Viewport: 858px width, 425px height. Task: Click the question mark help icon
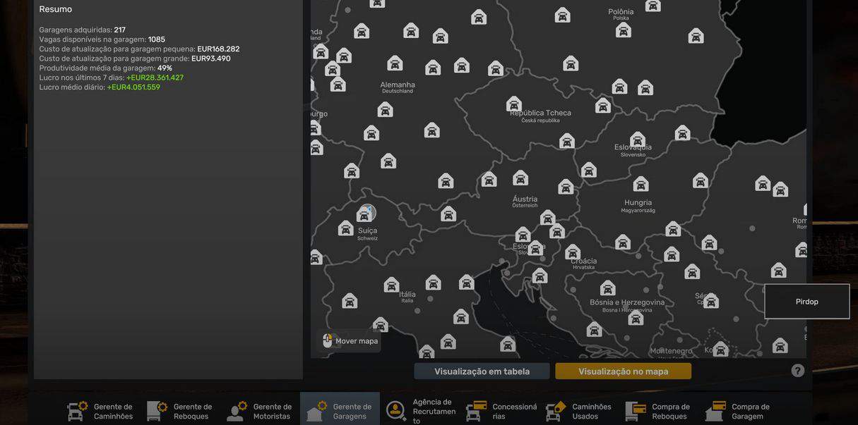tap(797, 371)
